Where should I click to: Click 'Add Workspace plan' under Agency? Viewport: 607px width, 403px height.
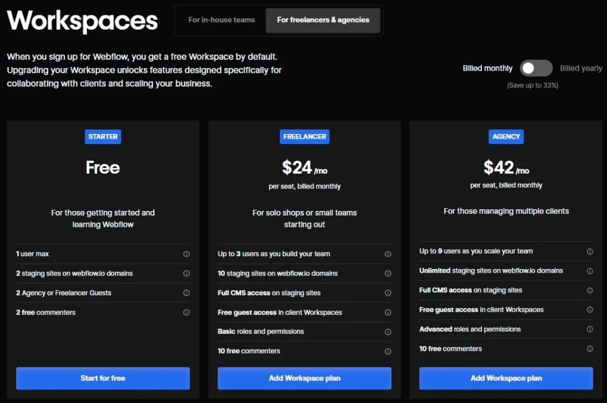tap(506, 378)
